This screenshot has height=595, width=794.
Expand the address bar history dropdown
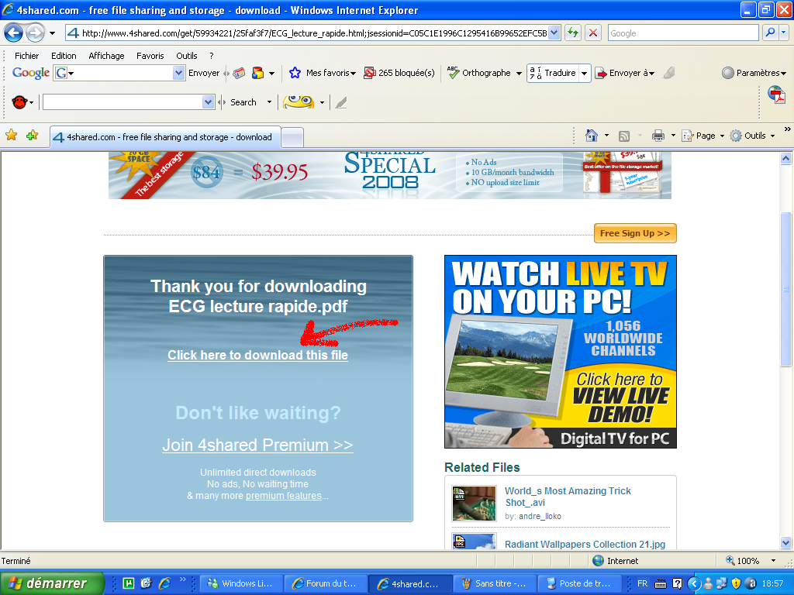pyautogui.click(x=554, y=33)
